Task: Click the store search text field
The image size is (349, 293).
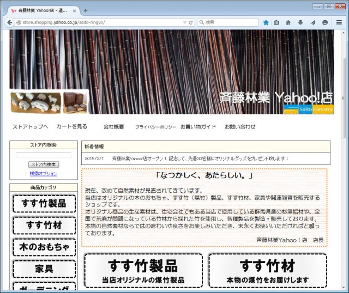Action: point(44,155)
